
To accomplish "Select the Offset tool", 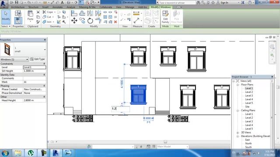I will [x=82, y=13].
